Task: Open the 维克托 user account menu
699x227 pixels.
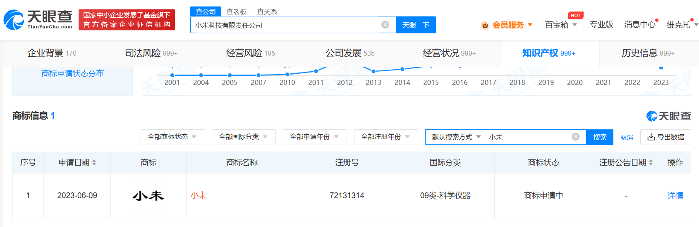Action: (x=682, y=25)
